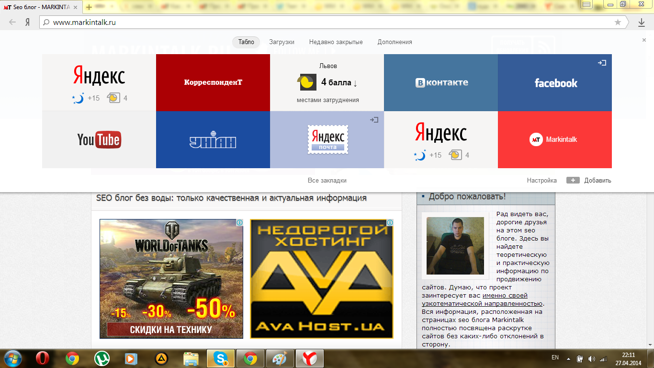Open uTorrent from the taskbar
654x368 pixels.
point(101,358)
